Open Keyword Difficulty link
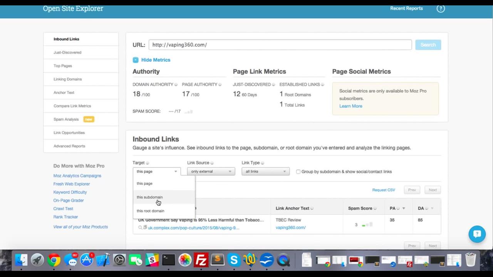 point(70,192)
